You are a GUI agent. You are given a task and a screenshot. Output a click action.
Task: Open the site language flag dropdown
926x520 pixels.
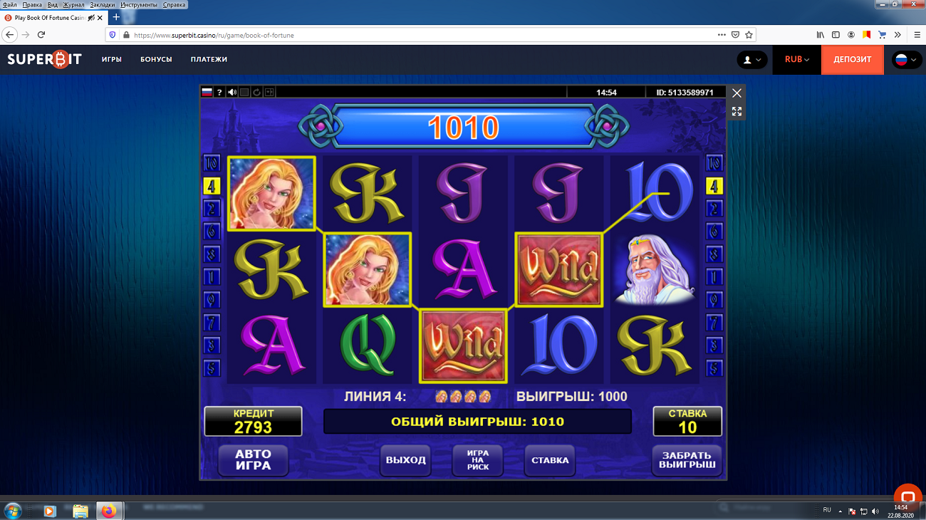[907, 60]
